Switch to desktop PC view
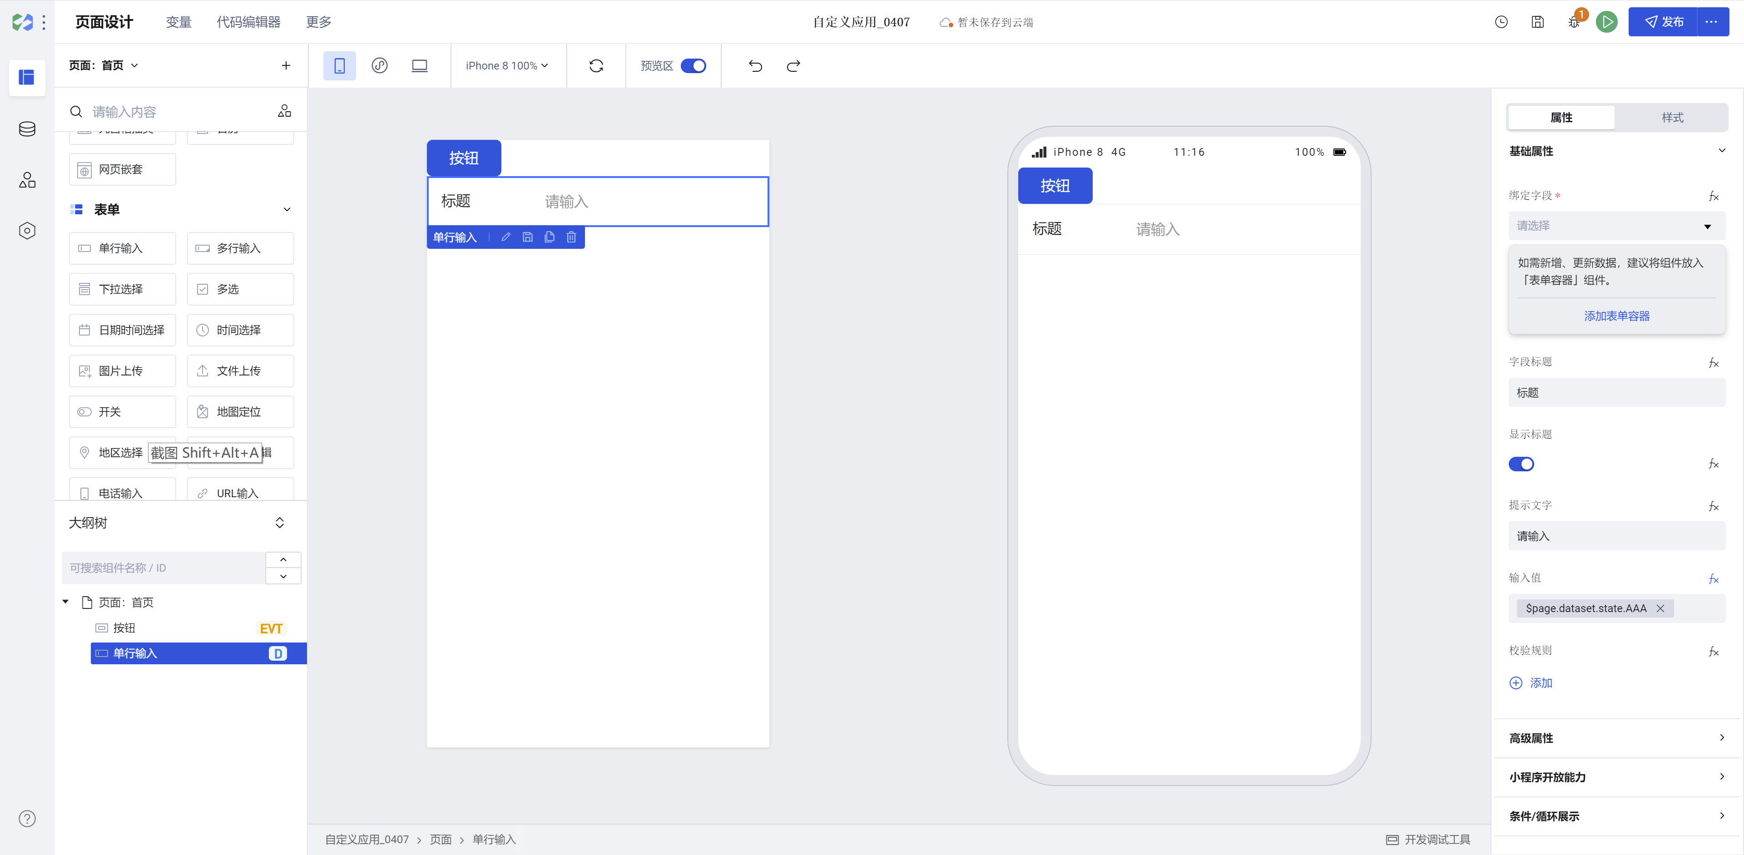The height and width of the screenshot is (855, 1744). coord(420,66)
